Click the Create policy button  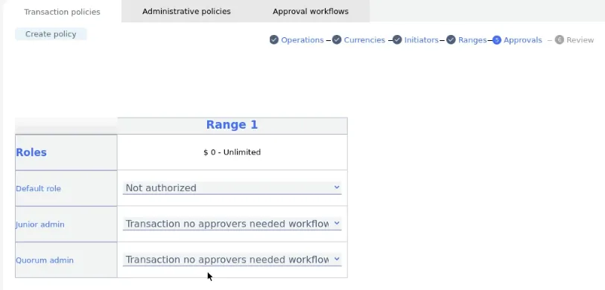click(51, 34)
